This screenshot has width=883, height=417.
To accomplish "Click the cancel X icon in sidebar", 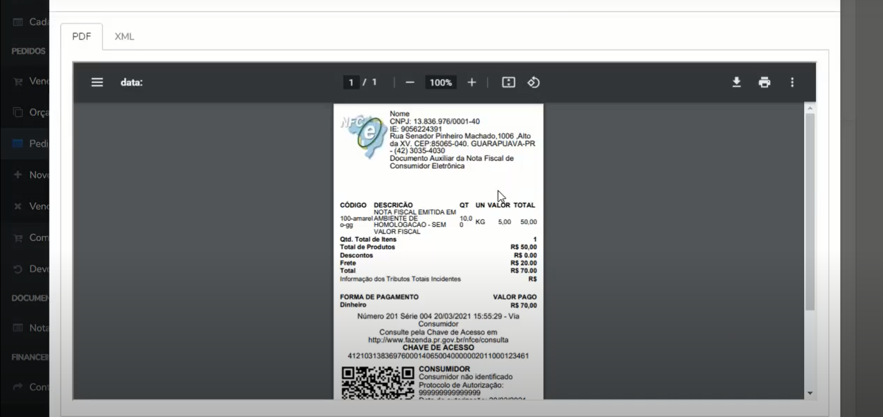I will point(18,206).
